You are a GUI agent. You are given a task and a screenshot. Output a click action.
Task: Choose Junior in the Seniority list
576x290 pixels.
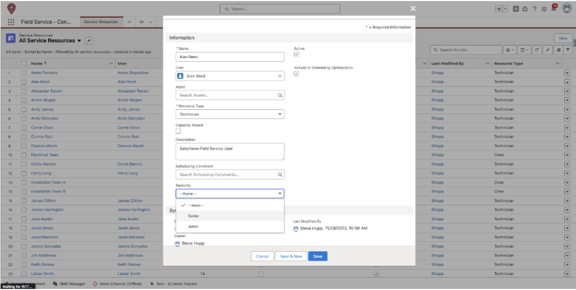230,227
